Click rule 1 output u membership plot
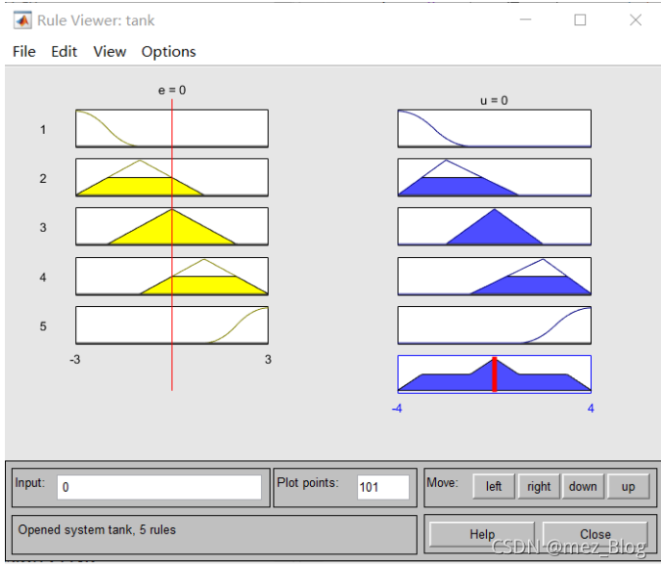The height and width of the screenshot is (568, 661). coord(494,128)
